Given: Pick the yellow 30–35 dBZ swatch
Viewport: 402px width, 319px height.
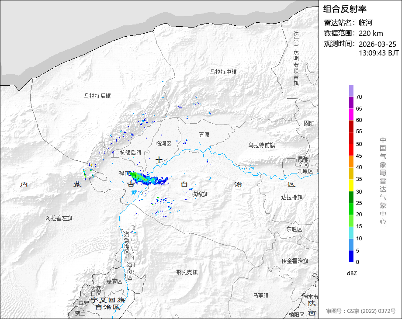Looking at the screenshot, I should point(351,185).
